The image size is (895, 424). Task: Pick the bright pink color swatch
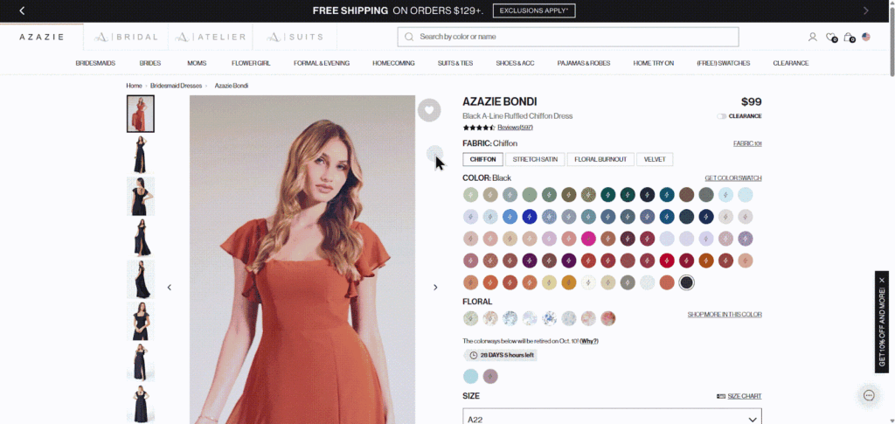[x=588, y=239]
